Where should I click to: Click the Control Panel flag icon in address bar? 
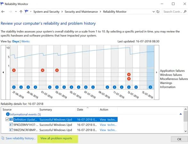26,11
